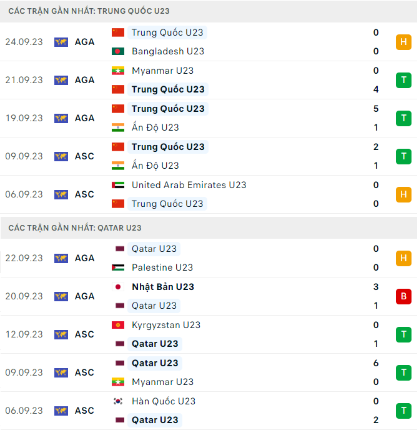The width and height of the screenshot is (419, 435).
Task: Click the Kyrgyzstan flag icon
Action: coord(118,325)
